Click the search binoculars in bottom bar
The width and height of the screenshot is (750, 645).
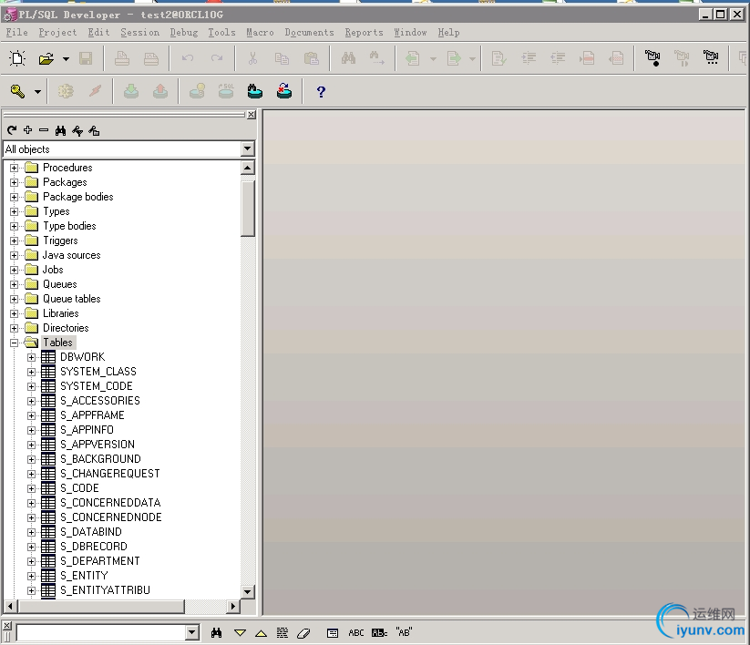216,633
